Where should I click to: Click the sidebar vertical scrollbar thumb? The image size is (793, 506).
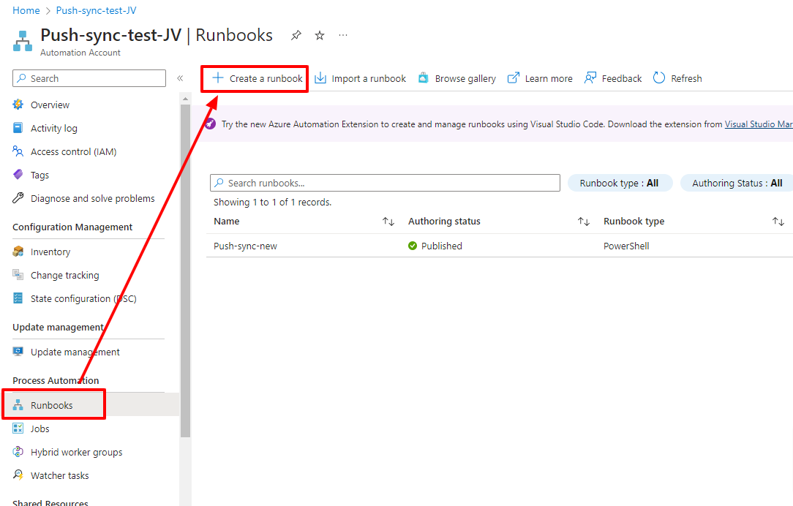pyautogui.click(x=185, y=271)
